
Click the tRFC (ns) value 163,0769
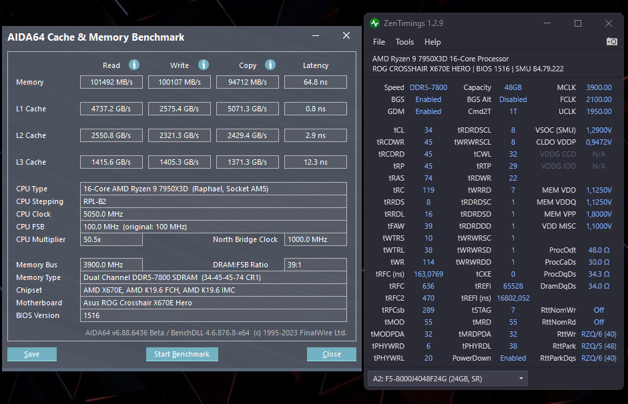click(428, 274)
